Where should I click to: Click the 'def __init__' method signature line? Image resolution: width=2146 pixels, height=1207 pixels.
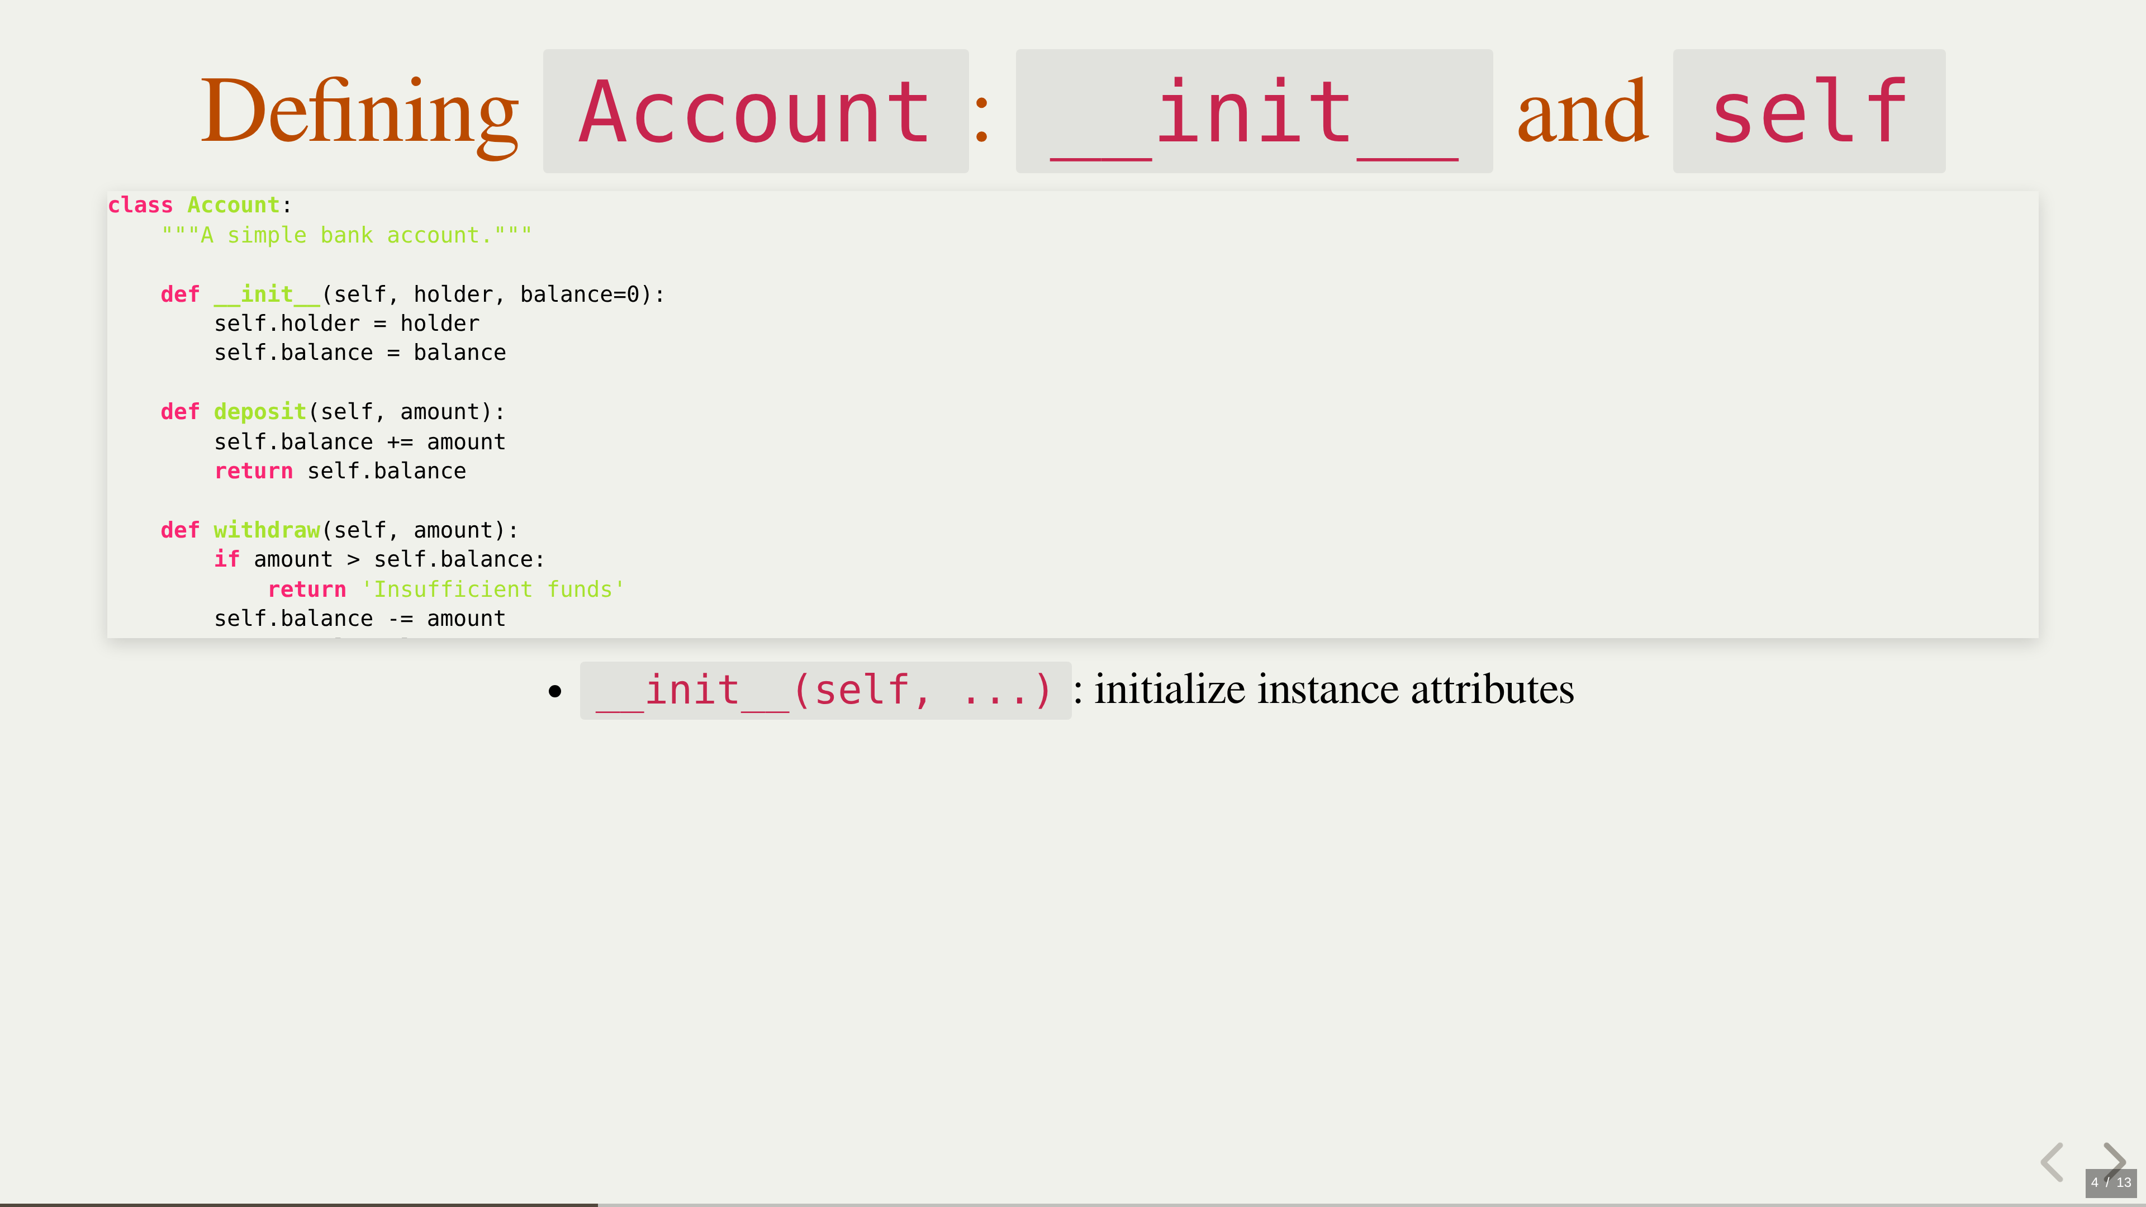coord(412,294)
